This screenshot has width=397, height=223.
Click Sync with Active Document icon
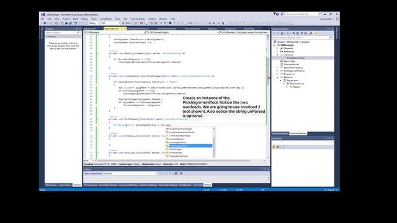[293, 33]
